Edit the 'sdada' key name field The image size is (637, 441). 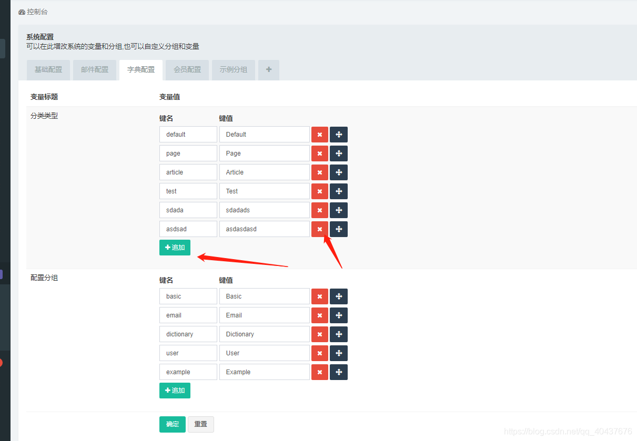188,210
